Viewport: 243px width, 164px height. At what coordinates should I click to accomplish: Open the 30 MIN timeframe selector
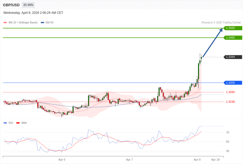click(x=28, y=5)
